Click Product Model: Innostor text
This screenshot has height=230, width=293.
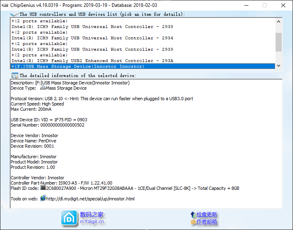[x=34, y=162]
